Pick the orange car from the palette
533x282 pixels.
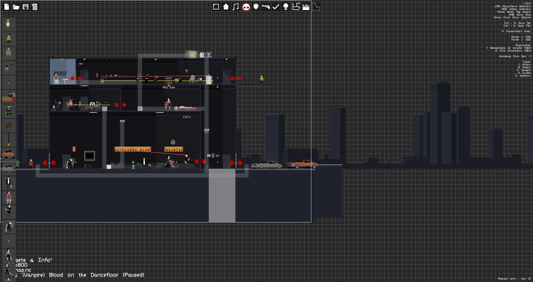click(8, 154)
